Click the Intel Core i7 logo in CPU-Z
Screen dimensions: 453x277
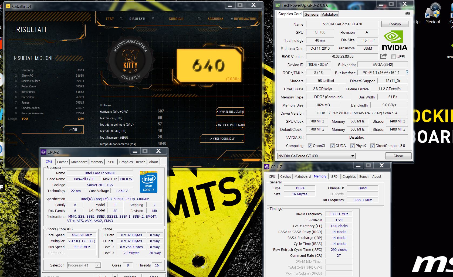(x=148, y=181)
